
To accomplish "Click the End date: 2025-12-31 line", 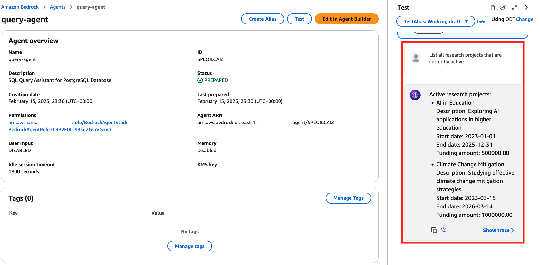I will pos(464,145).
